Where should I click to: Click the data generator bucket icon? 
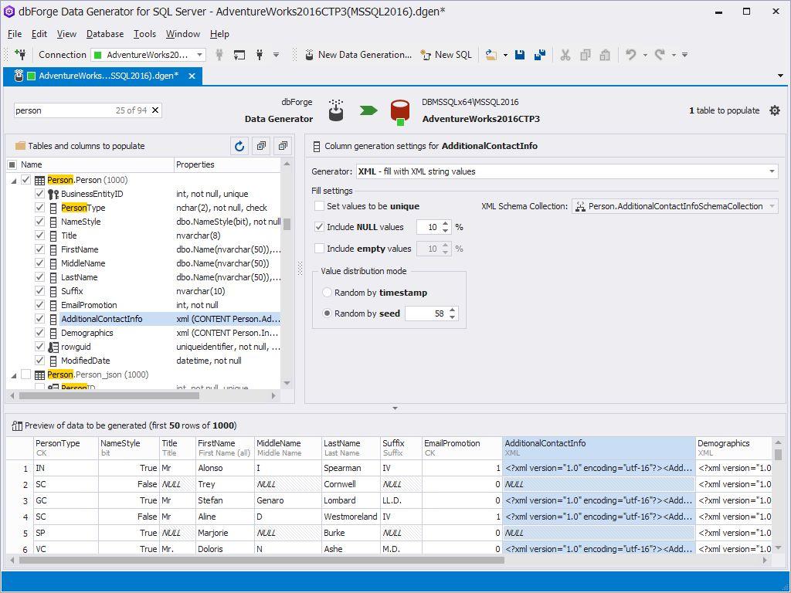[336, 110]
